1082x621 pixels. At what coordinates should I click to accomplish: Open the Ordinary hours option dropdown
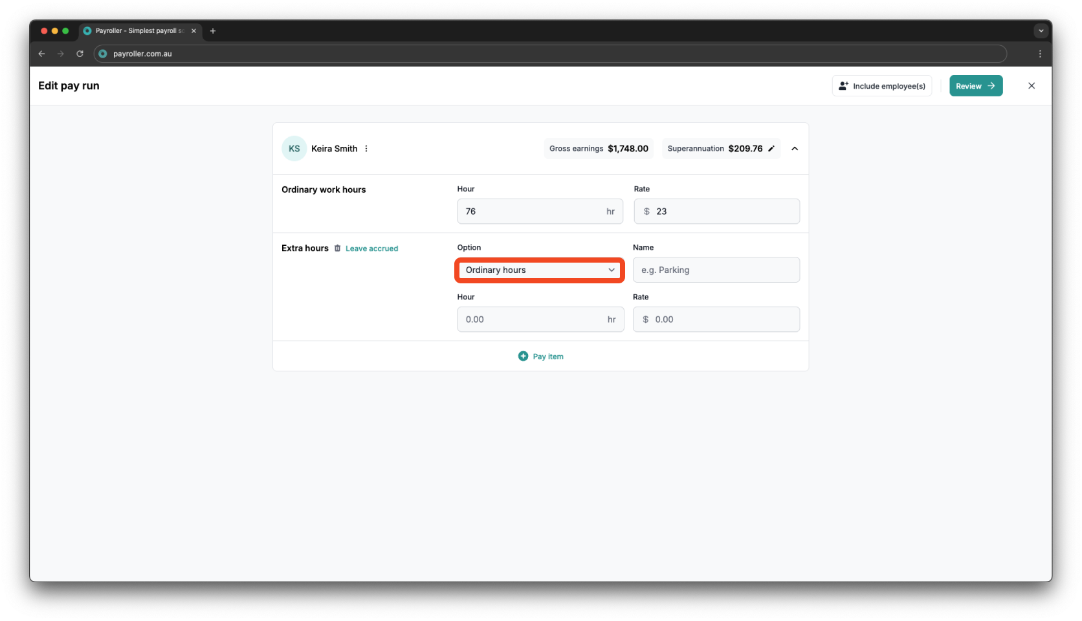click(540, 270)
